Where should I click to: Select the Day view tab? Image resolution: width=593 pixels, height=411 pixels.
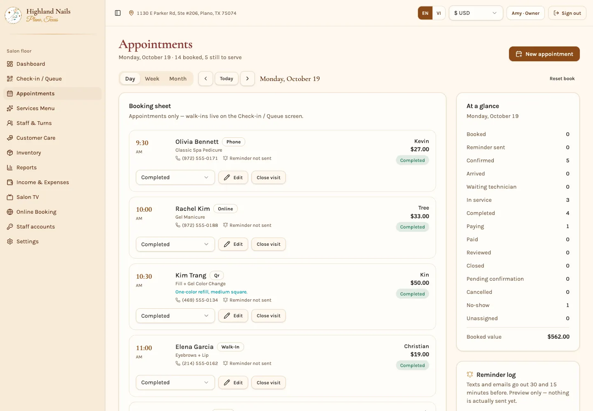130,79
